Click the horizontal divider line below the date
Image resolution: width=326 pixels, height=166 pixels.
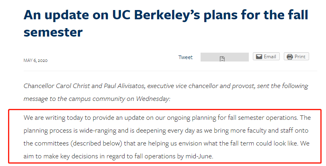click(170, 71)
